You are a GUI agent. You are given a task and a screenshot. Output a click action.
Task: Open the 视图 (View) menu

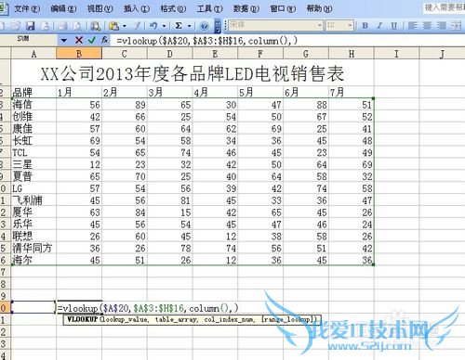(x=100, y=8)
